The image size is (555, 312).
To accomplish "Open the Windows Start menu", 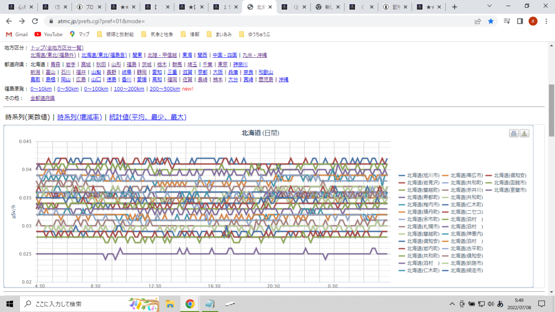I will 10,304.
